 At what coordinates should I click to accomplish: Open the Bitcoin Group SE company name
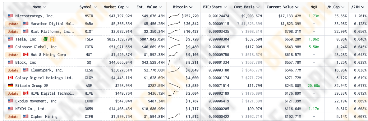(x=32, y=85)
